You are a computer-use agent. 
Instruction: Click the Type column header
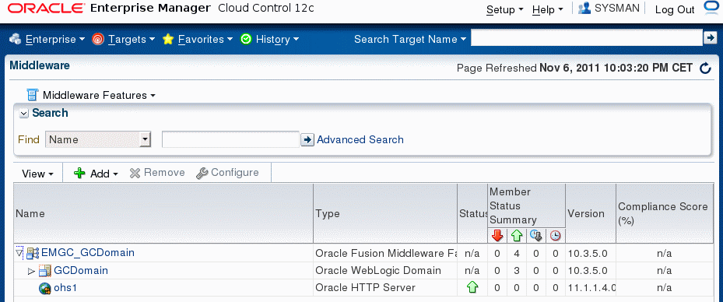click(385, 213)
